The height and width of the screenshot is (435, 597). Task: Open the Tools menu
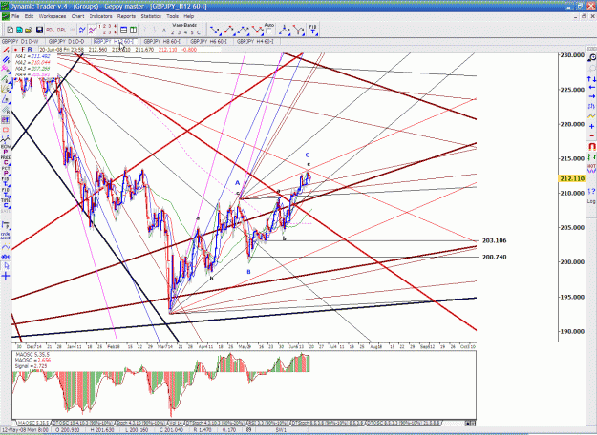point(172,16)
